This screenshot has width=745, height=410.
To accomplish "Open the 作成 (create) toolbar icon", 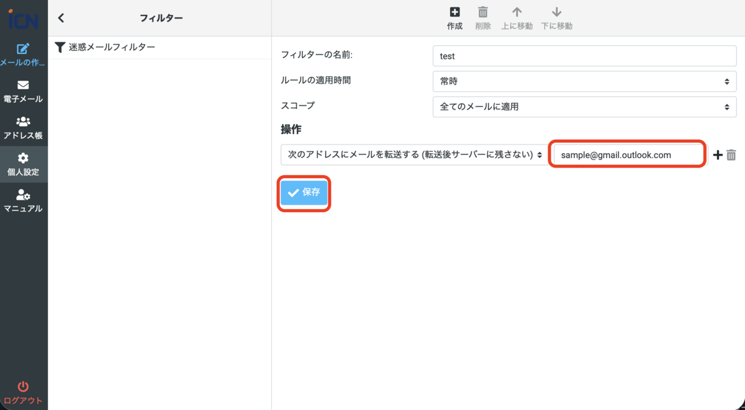I will [454, 17].
